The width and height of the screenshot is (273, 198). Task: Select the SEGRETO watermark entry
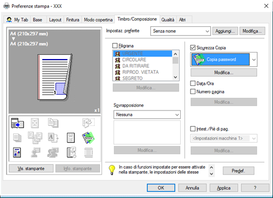coord(143,78)
